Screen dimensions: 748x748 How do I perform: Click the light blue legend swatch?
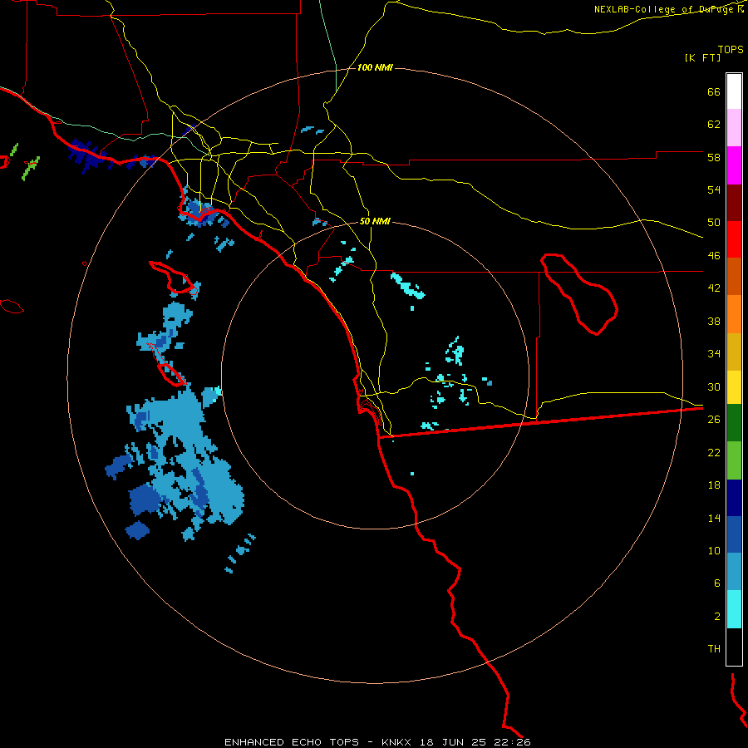pos(734,572)
